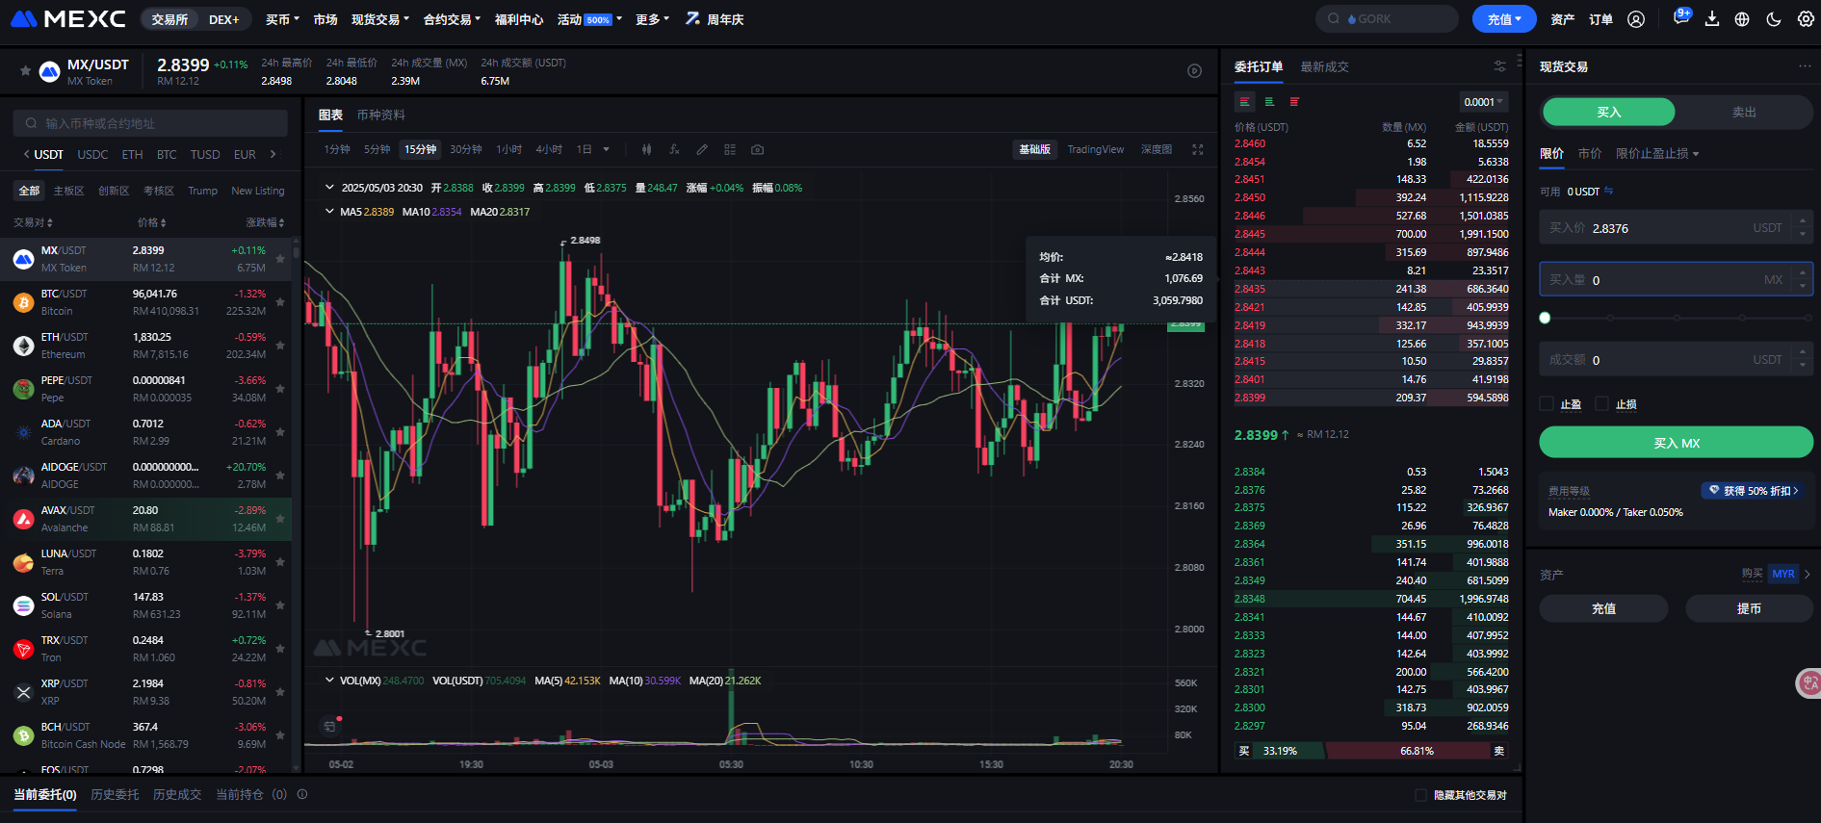
Task: Switch to 最新成交 tab
Action: click(1324, 66)
